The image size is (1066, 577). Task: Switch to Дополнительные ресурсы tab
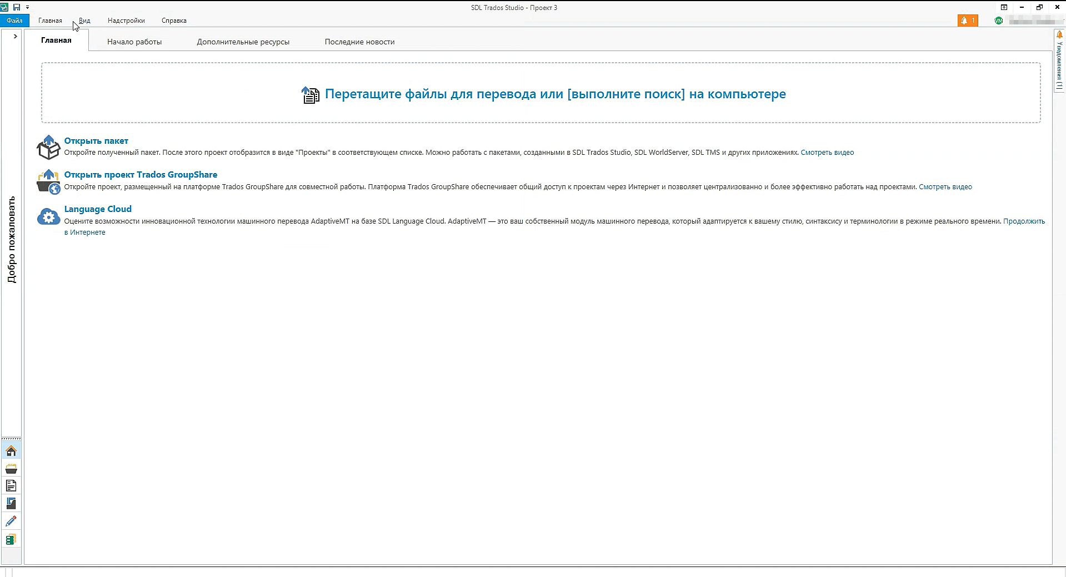click(243, 42)
